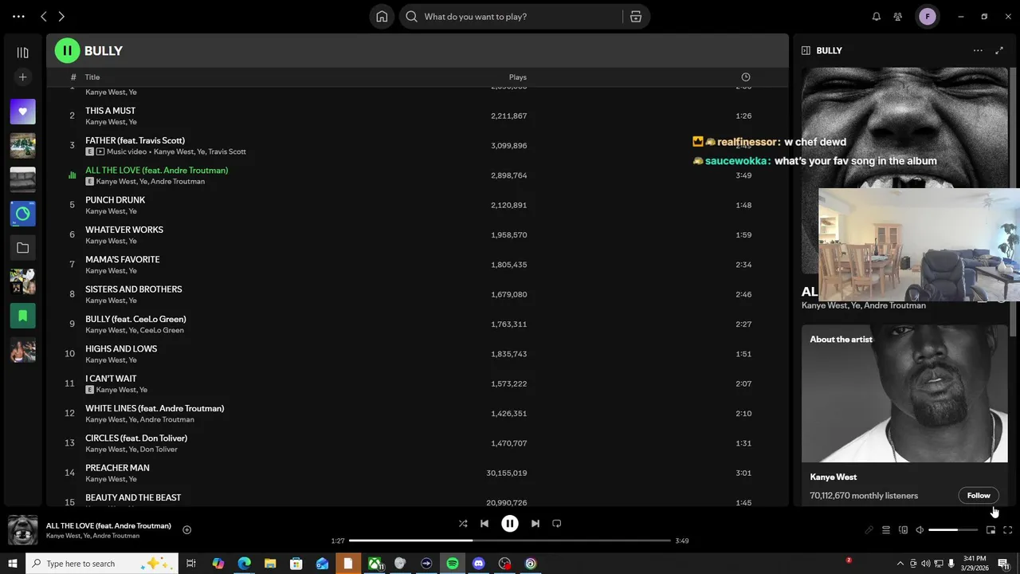Sort by duration with the clock header
The image size is (1020, 574).
[746, 77]
